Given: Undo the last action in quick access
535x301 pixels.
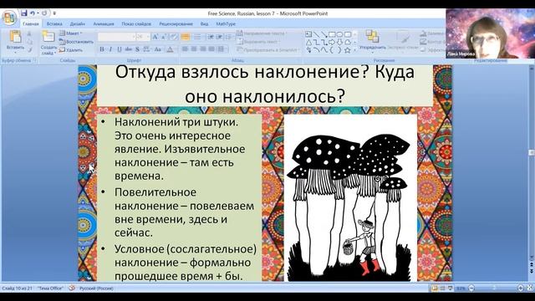Looking at the screenshot, I should (33, 13).
